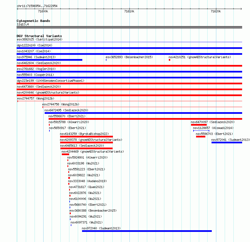Image resolution: width=250 pixels, height=242 pixels.
Task: Select nsv6022876 (Wu2021) label
Action: click(85, 193)
